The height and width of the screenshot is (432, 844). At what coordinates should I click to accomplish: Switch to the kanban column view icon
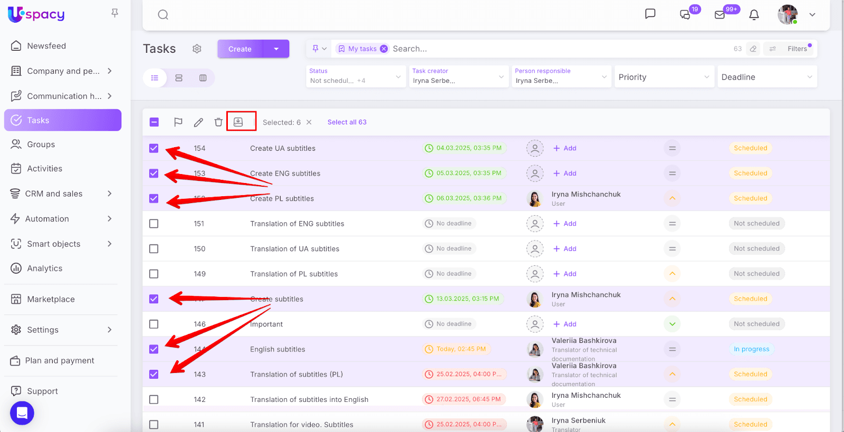[203, 78]
